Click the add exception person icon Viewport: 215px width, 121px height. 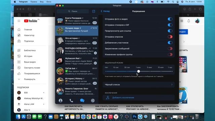(107, 97)
